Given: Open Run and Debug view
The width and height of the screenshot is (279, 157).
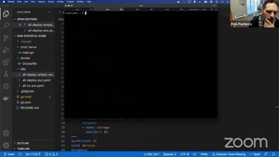Looking at the screenshot, I should (6, 50).
